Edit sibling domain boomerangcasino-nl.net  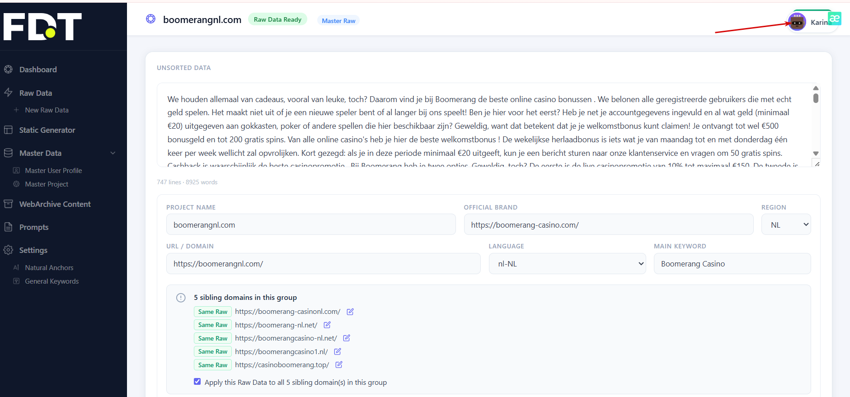(x=347, y=338)
